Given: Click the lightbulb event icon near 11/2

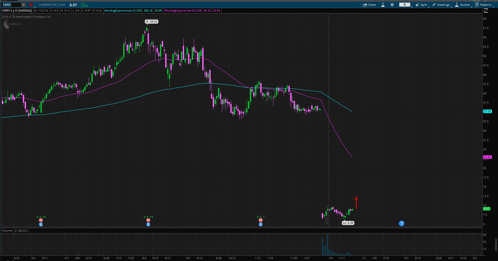Looking at the screenshot, I should pos(261,224).
